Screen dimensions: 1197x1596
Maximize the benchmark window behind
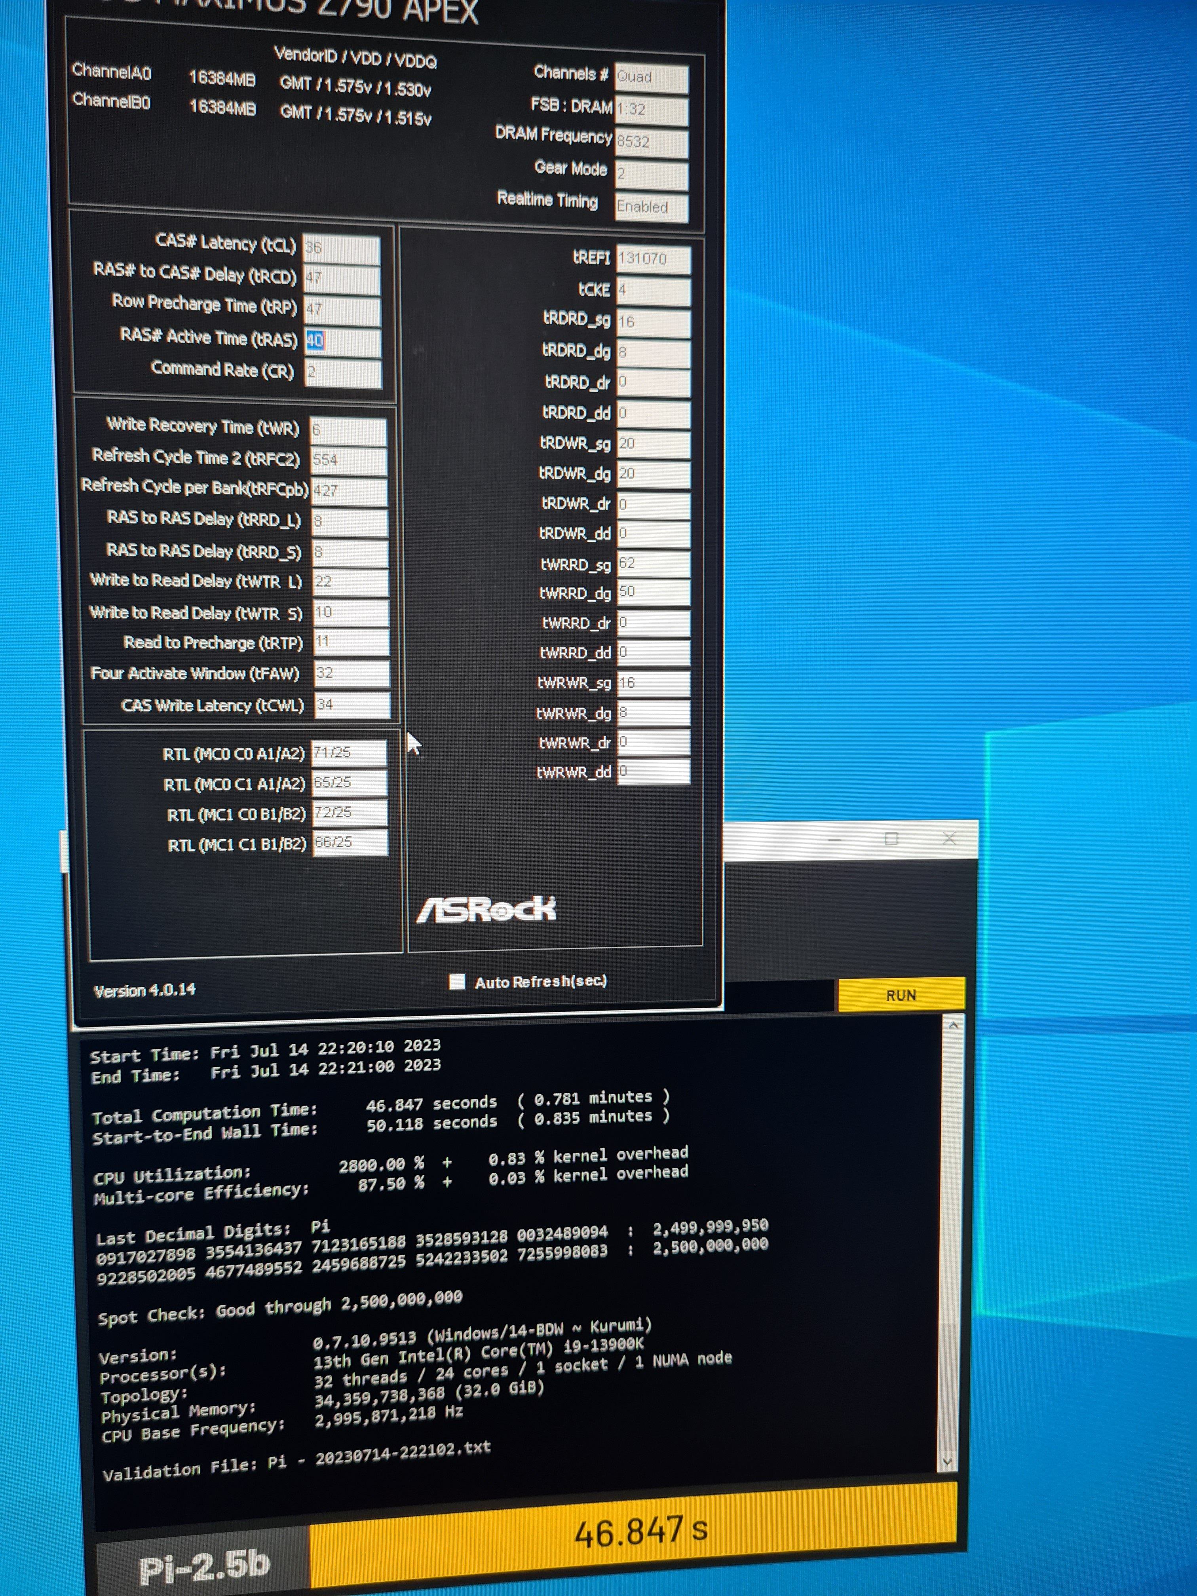pyautogui.click(x=892, y=838)
